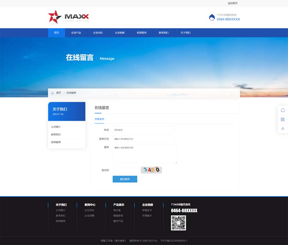Image resolution: width=288 pixels, height=245 pixels.
Task: Open the 企业产品 navigation menu item
Action: pos(76,33)
